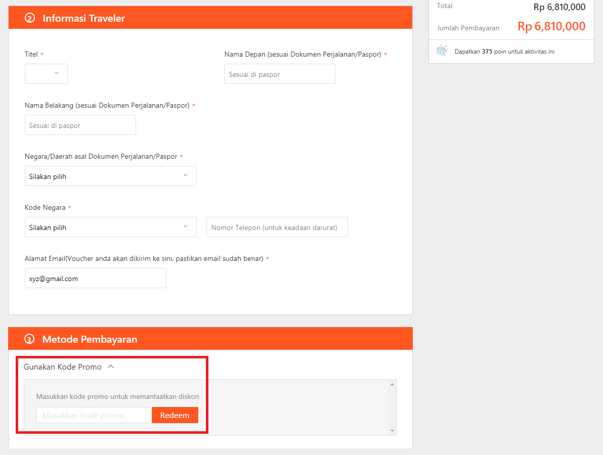Viewport: 603px width, 455px height.
Task: Collapse the Gunakan Kode Promo section
Action: (x=111, y=367)
